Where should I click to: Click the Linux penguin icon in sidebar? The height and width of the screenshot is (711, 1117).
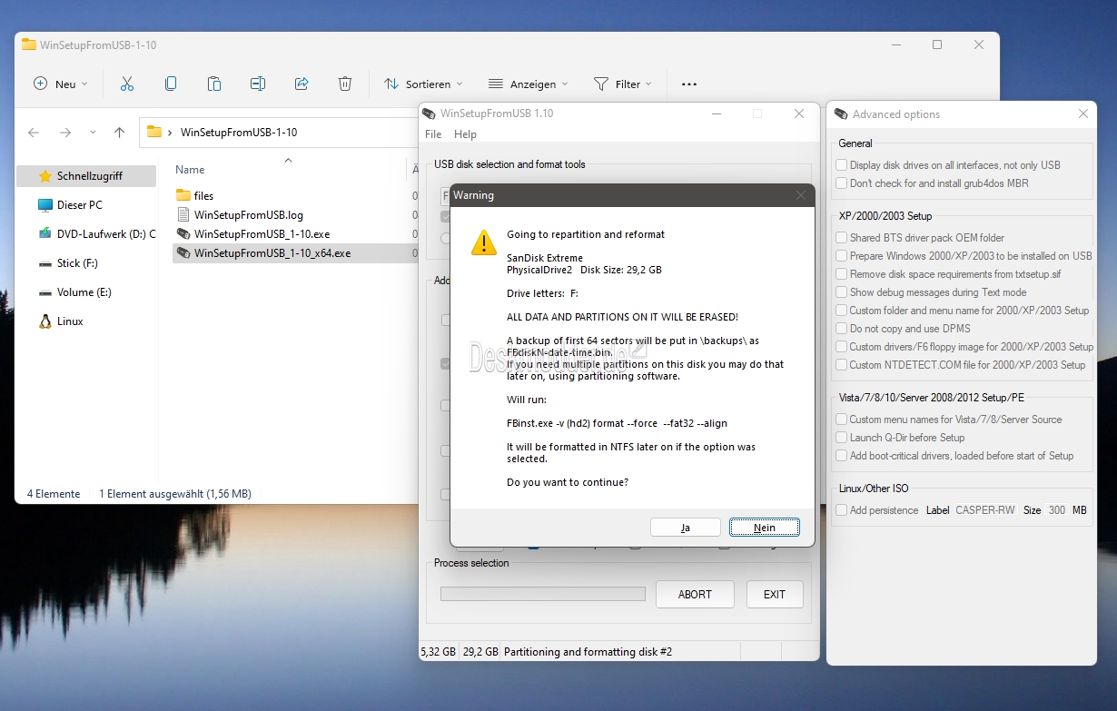[x=44, y=321]
